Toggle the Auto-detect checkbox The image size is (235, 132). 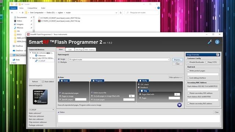[x=43, y=81]
